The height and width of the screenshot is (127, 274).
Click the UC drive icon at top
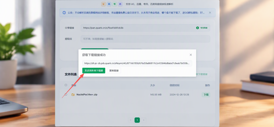104,4
